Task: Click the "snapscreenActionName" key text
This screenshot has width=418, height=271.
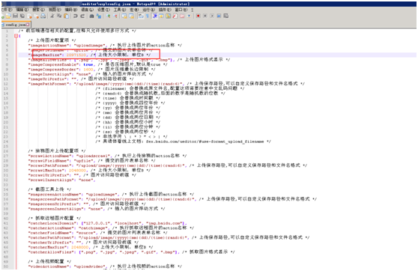Action: tap(55, 194)
